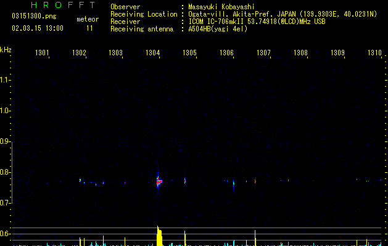388x246 pixels.
Task: Click the A504HB(yagi 4el) antenna text
Action: coord(218,29)
